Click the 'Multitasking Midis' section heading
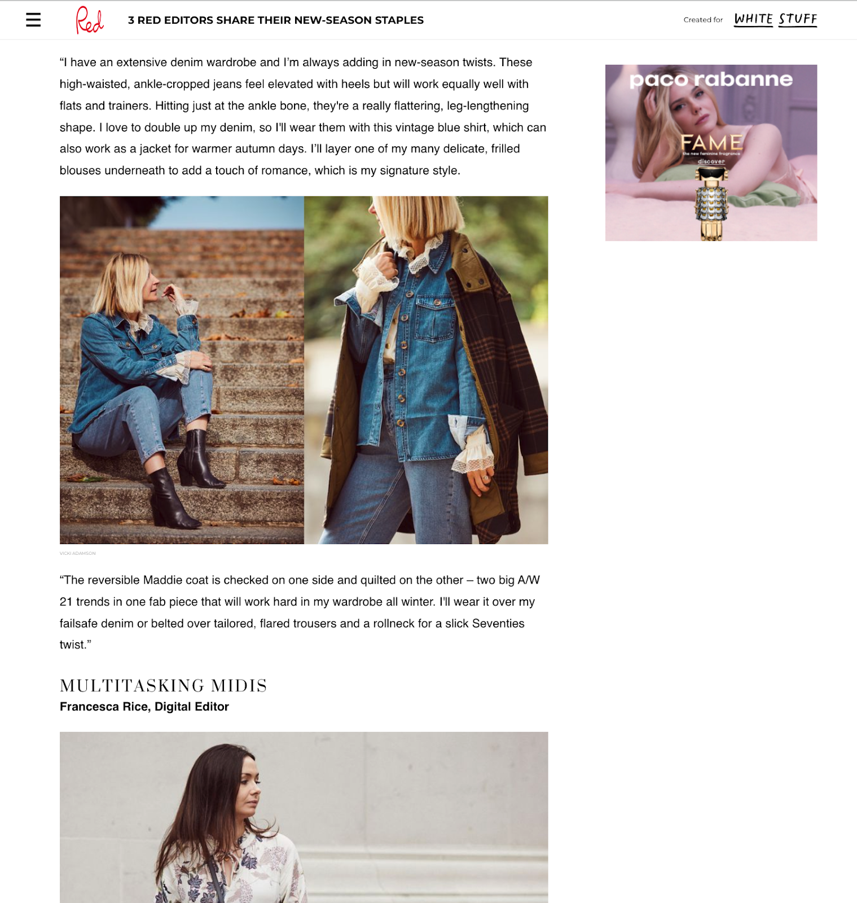The image size is (857, 903). 164,686
